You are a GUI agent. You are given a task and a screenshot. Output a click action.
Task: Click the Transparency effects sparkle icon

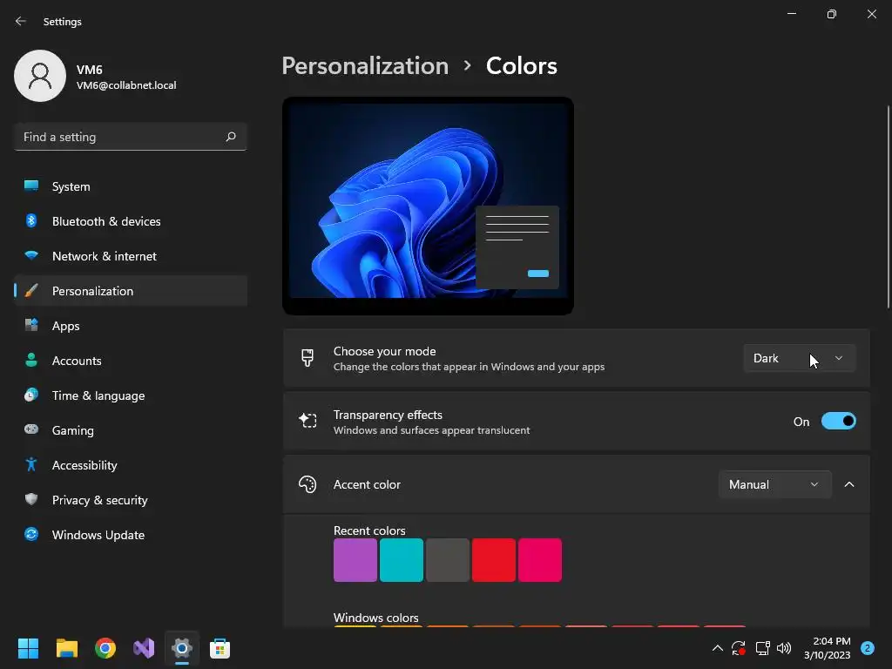[x=307, y=421]
